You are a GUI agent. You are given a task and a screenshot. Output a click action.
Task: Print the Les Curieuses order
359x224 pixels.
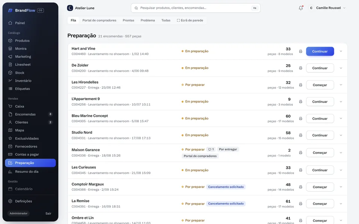(x=301, y=170)
